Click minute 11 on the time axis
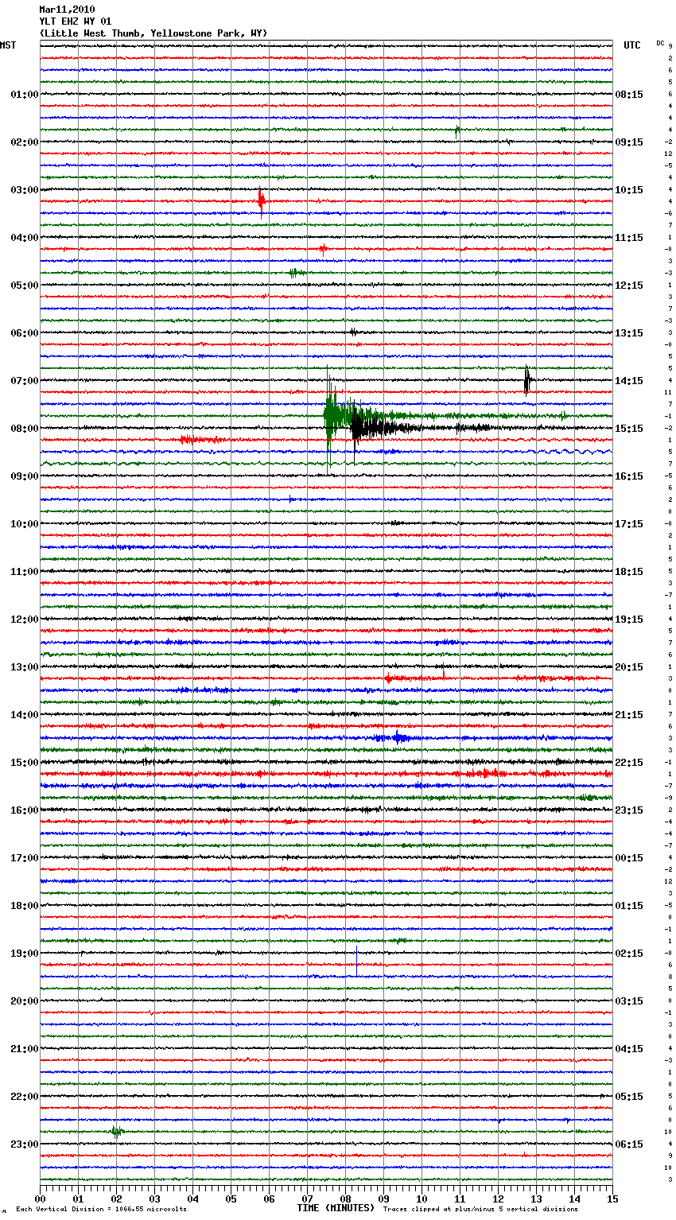Viewport: 676px width, 1220px height. (x=460, y=1199)
